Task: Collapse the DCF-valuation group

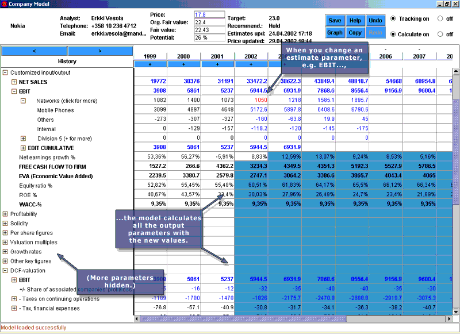Action: (x=5, y=270)
